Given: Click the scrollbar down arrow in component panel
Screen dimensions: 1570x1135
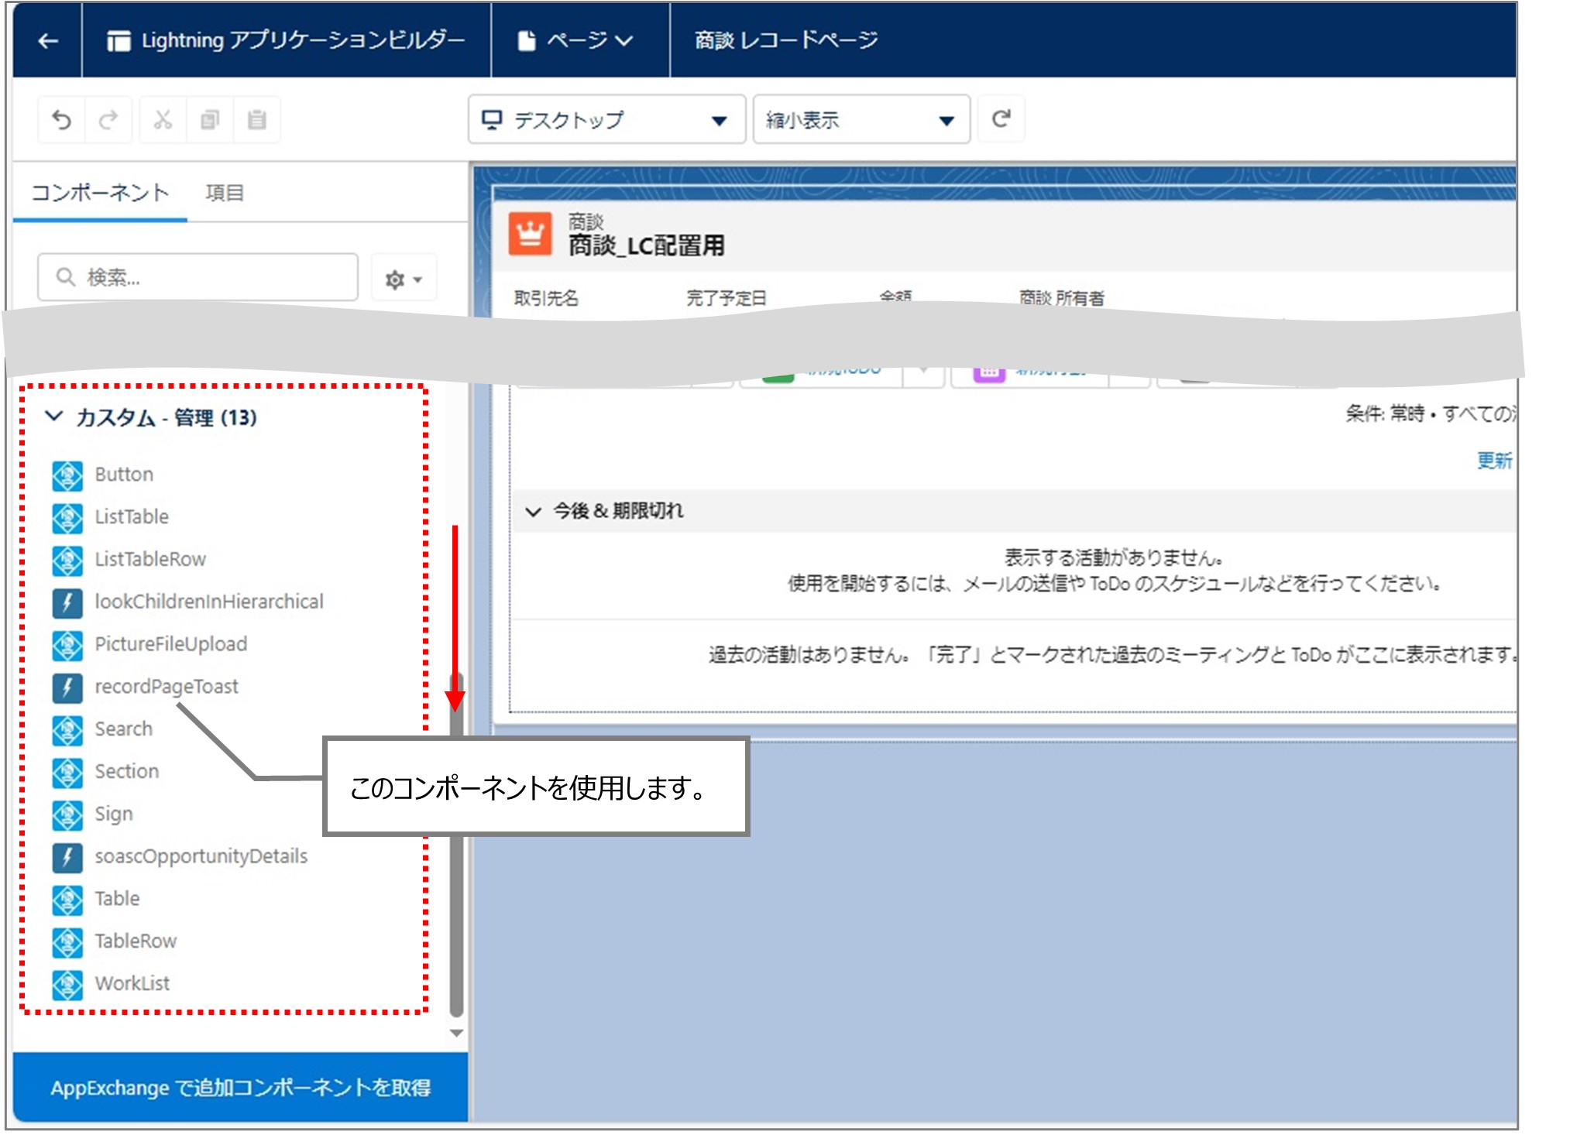Looking at the screenshot, I should (x=457, y=1033).
